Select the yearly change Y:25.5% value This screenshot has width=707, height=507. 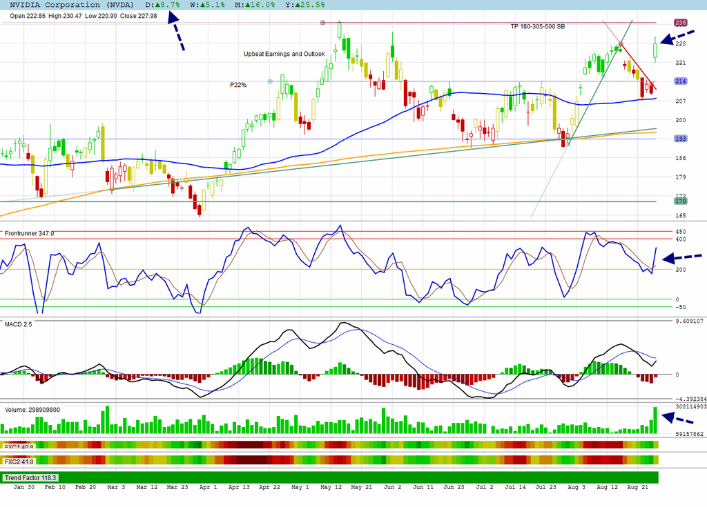point(304,5)
